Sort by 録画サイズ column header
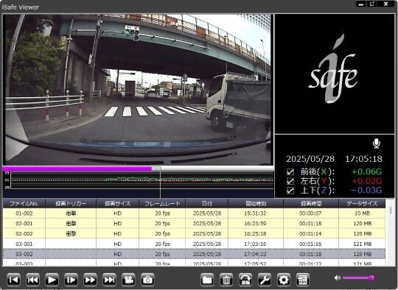 [117, 204]
